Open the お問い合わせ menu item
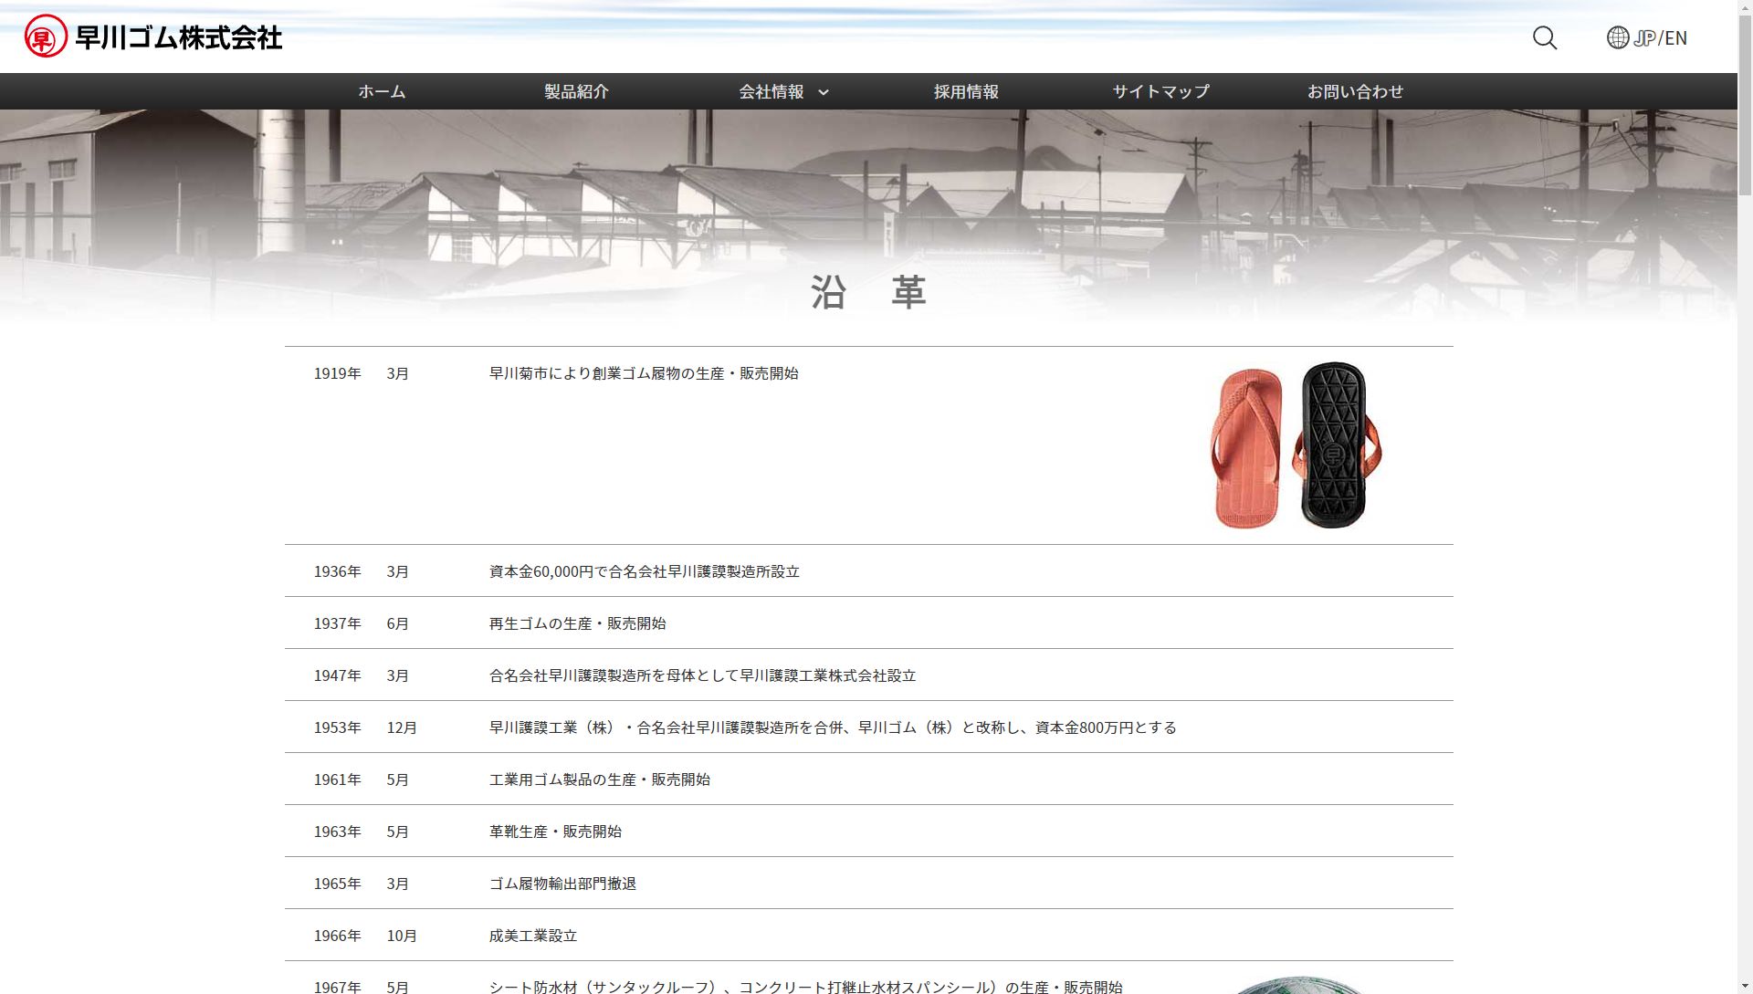This screenshot has height=994, width=1753. (x=1355, y=91)
